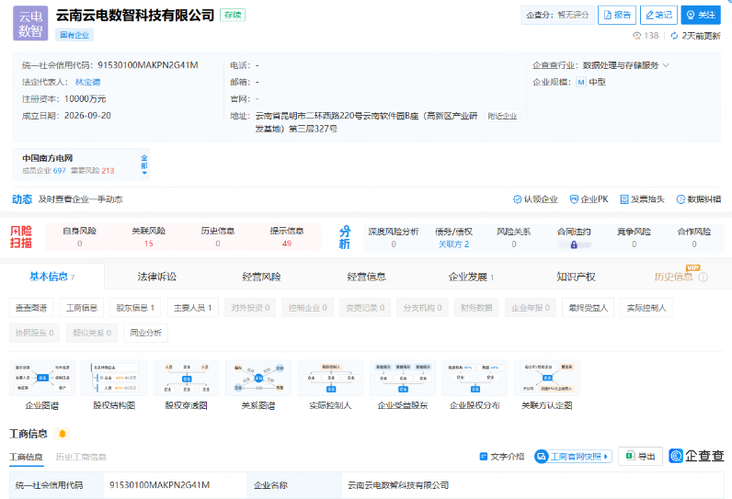Viewport: 732px width, 499px height.
Task: Open the 中国南方电网 group link
Action: (x=48, y=158)
